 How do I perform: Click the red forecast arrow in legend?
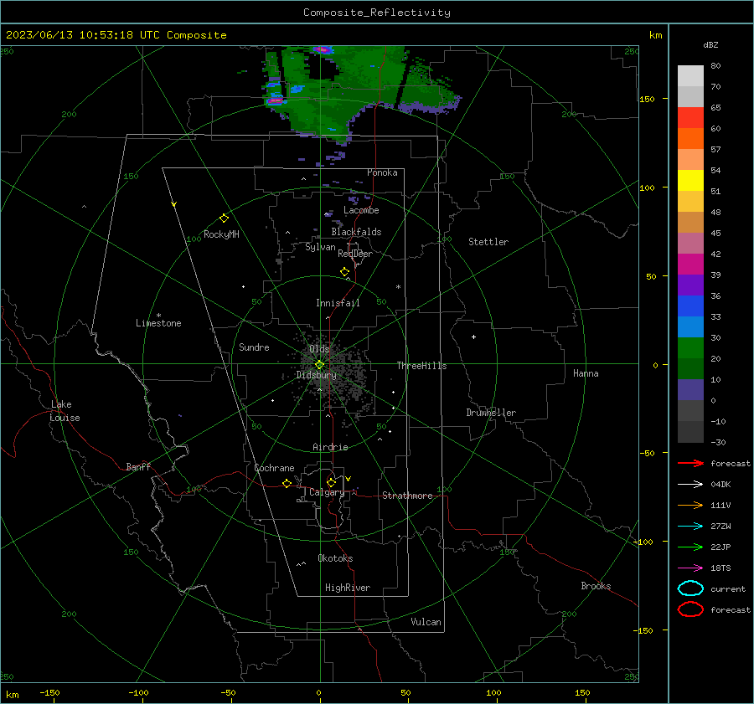[x=690, y=463]
